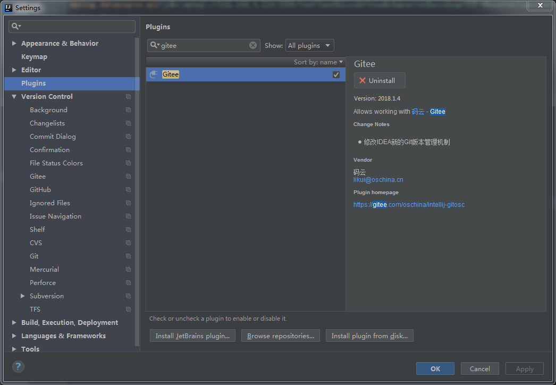The height and width of the screenshot is (385, 556).
Task: Open Shelf settings page
Action: (x=37, y=230)
